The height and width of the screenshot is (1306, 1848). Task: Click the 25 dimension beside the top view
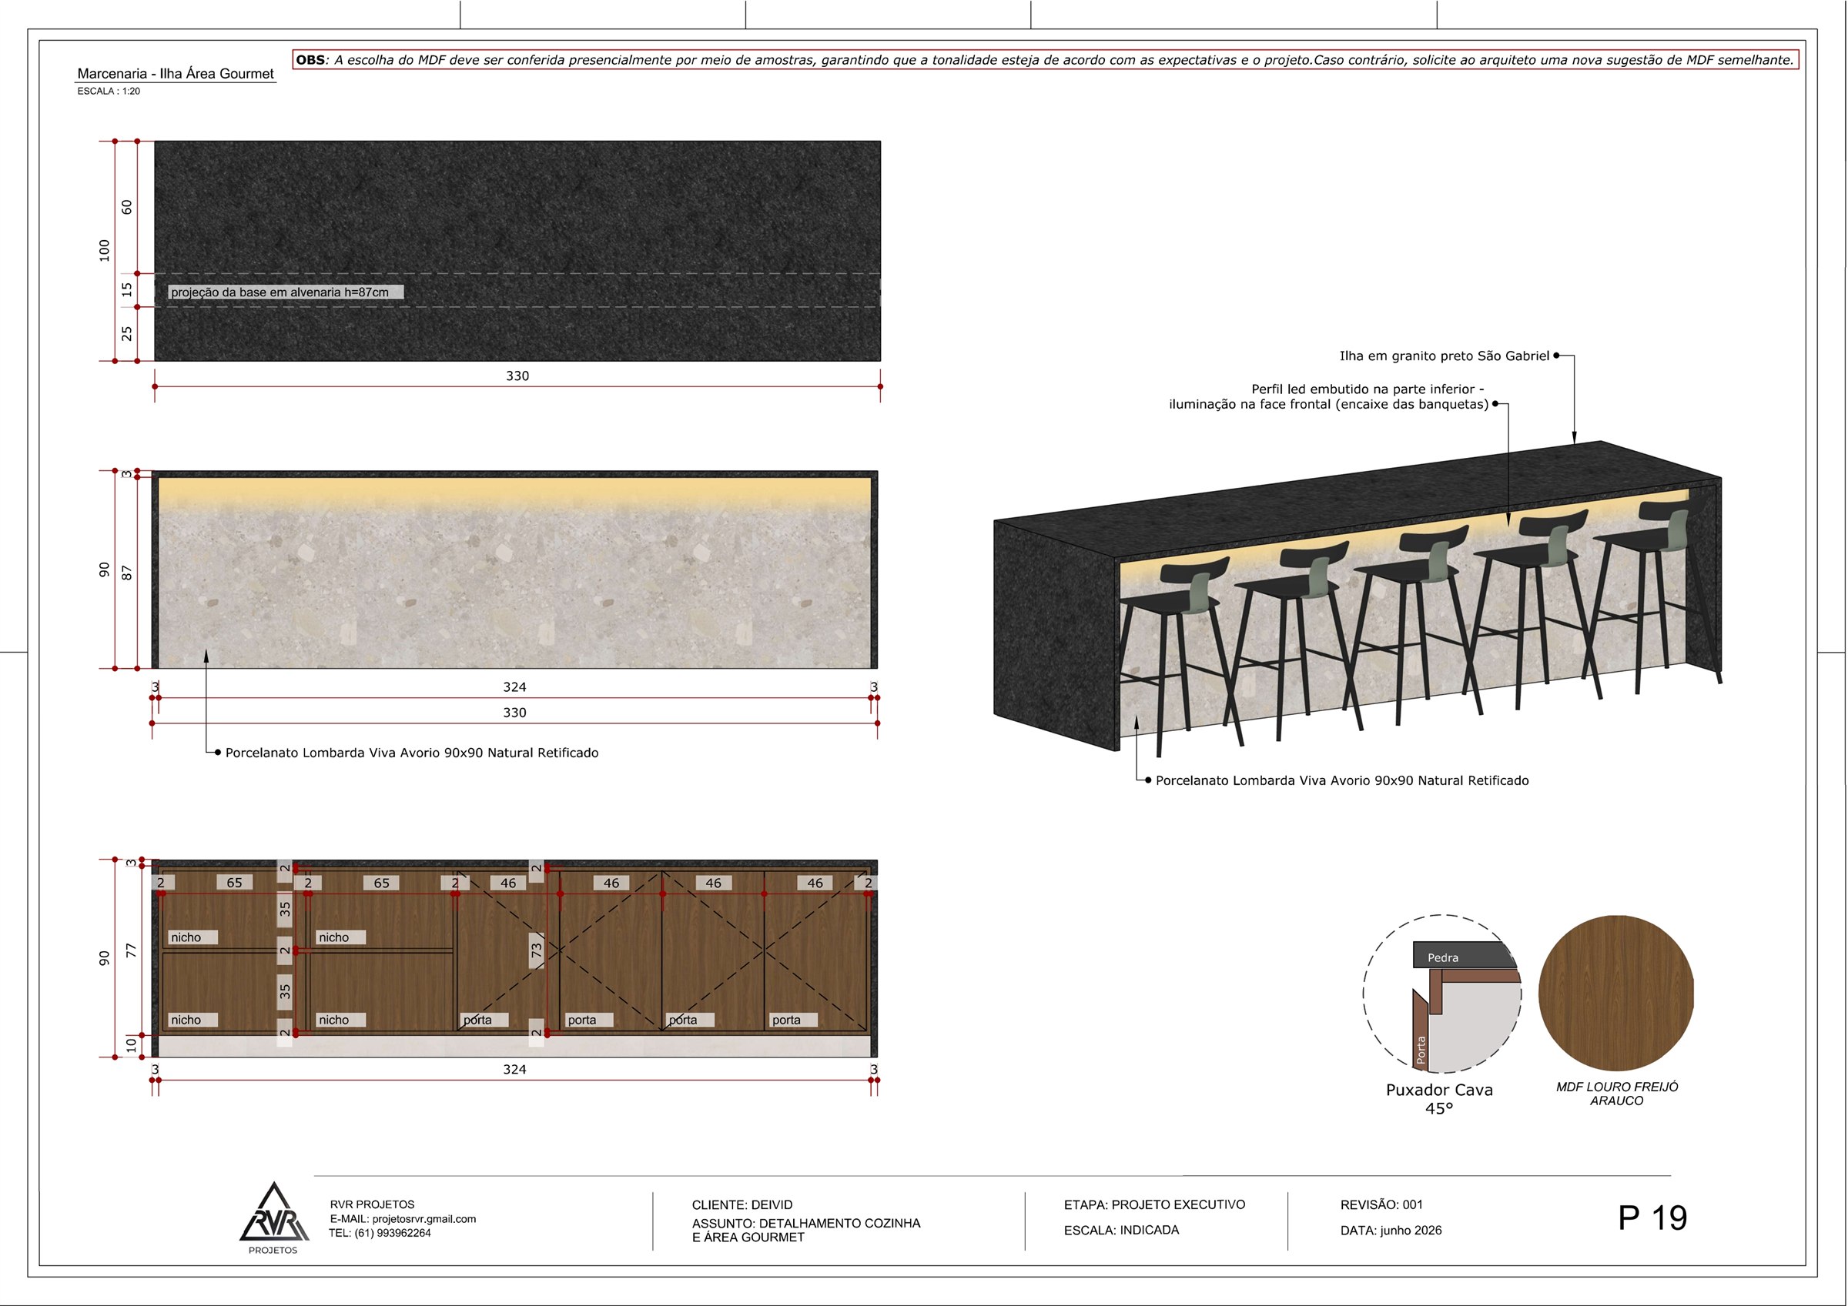tap(126, 333)
